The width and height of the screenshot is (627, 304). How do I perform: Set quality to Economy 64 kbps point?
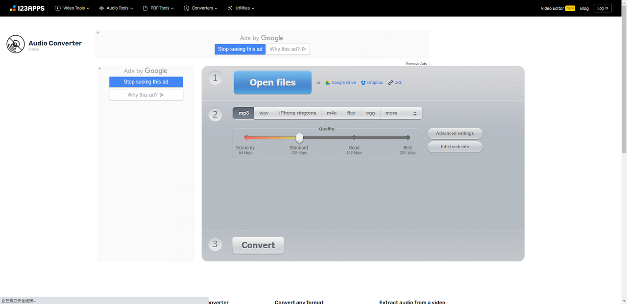(x=246, y=138)
